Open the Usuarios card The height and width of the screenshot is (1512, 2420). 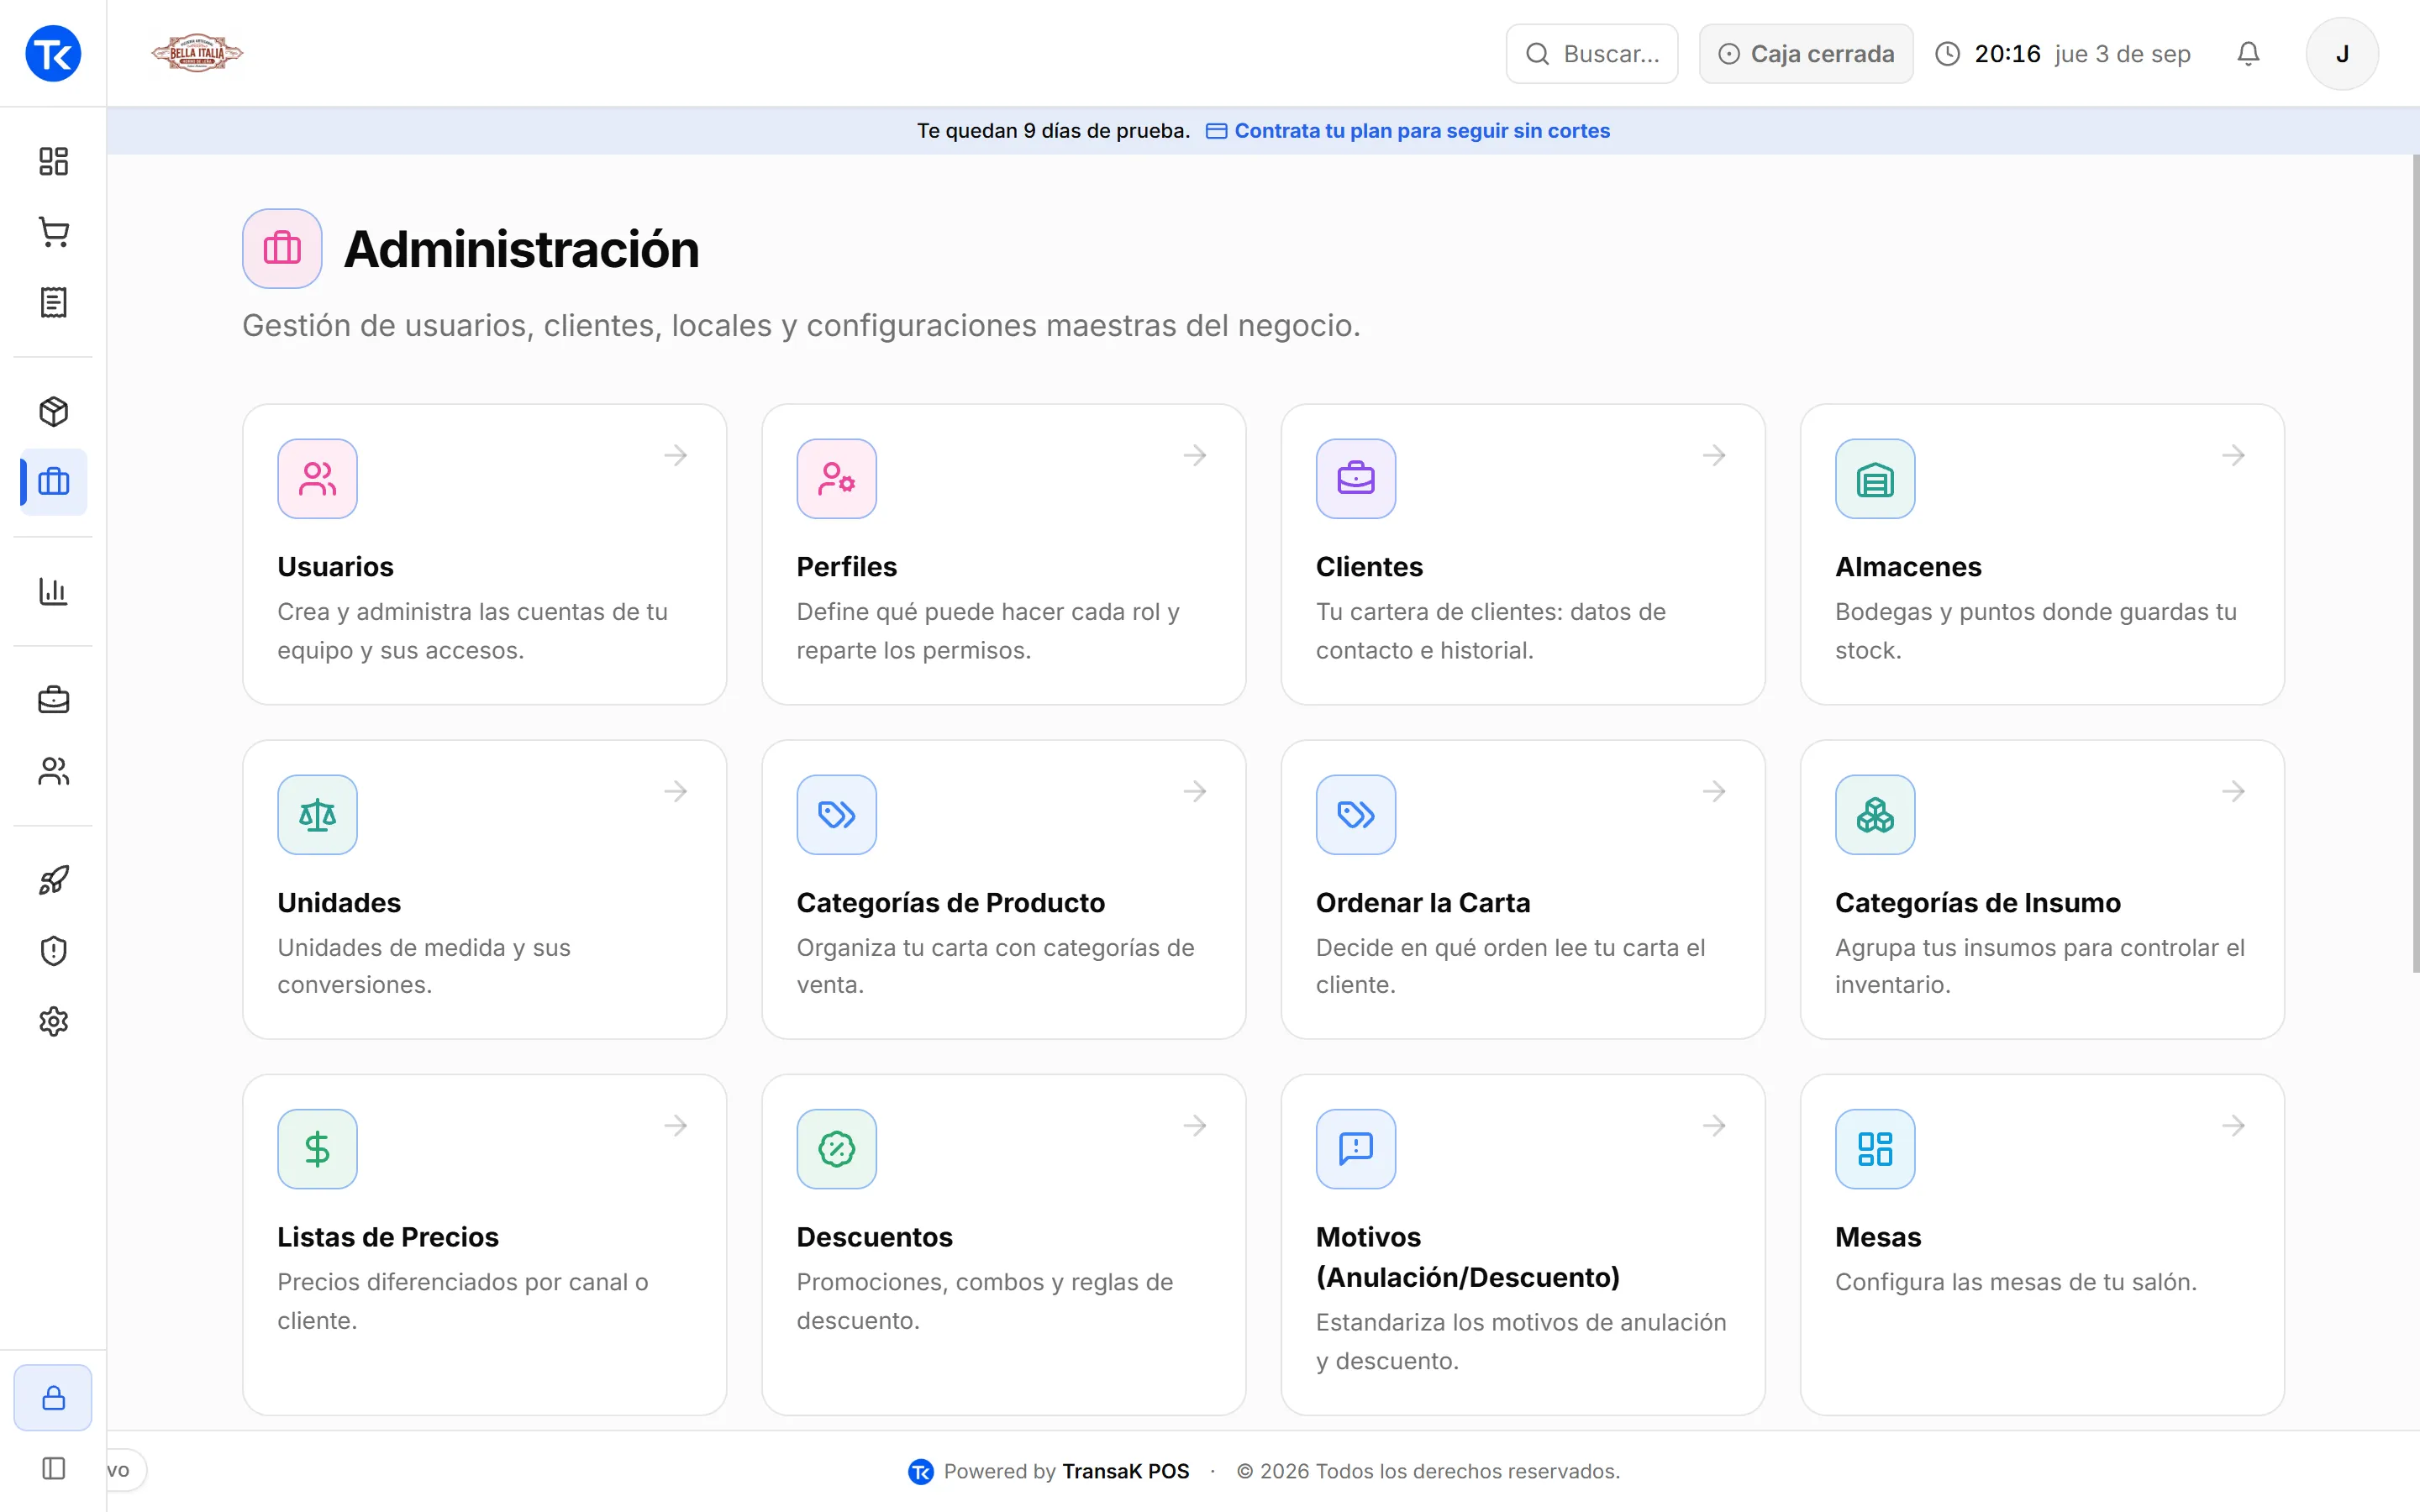484,554
